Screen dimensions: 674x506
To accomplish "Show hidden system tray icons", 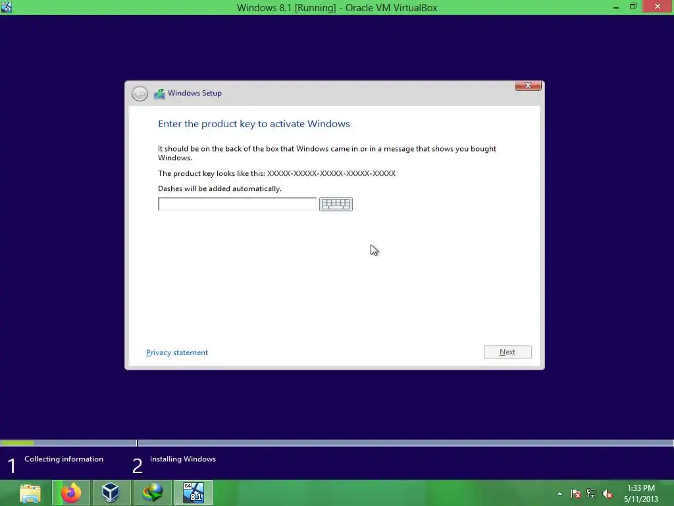I will [559, 493].
